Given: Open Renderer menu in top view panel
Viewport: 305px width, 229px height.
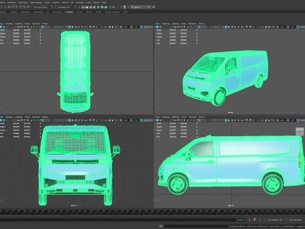Looking at the screenshot, I should tap(36, 24).
